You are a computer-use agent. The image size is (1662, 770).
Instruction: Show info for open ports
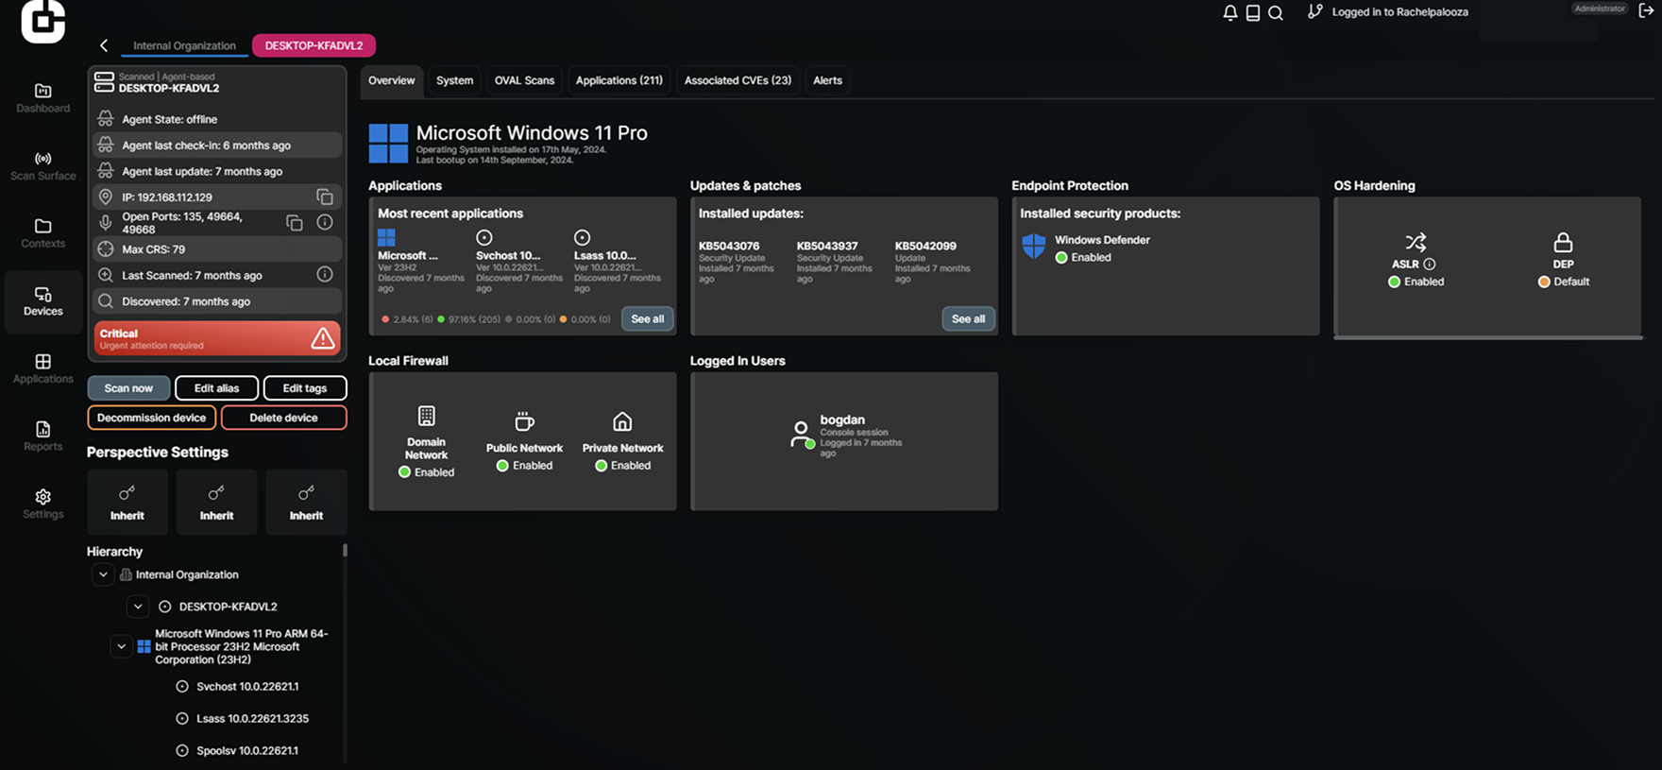(x=325, y=222)
